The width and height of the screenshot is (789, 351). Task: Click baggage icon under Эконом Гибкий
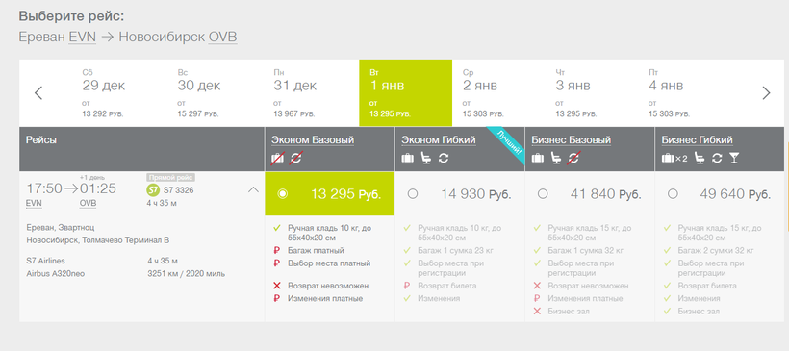tap(408, 158)
